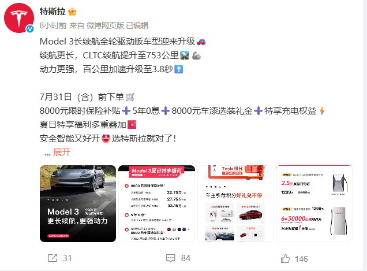Image resolution: width=367 pixels, height=271 pixels.
Task: Open the Model 3夏日特享福利 image thumbnail
Action: pos(156,203)
